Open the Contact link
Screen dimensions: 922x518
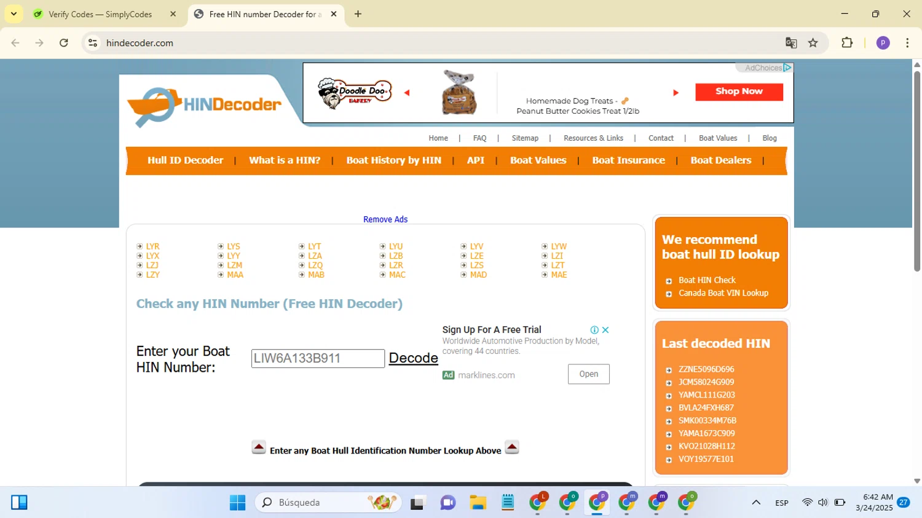661,138
